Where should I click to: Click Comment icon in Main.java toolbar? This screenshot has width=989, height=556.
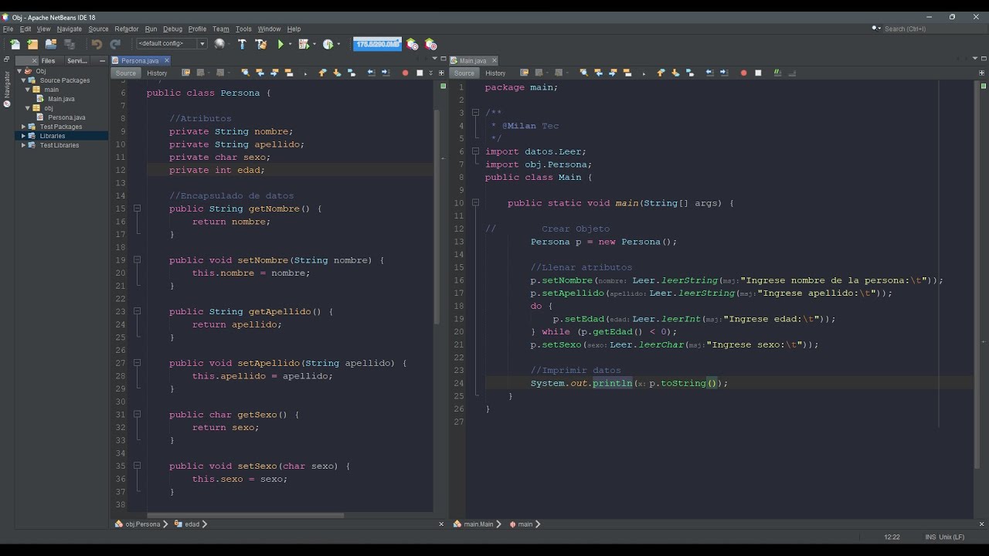(777, 73)
